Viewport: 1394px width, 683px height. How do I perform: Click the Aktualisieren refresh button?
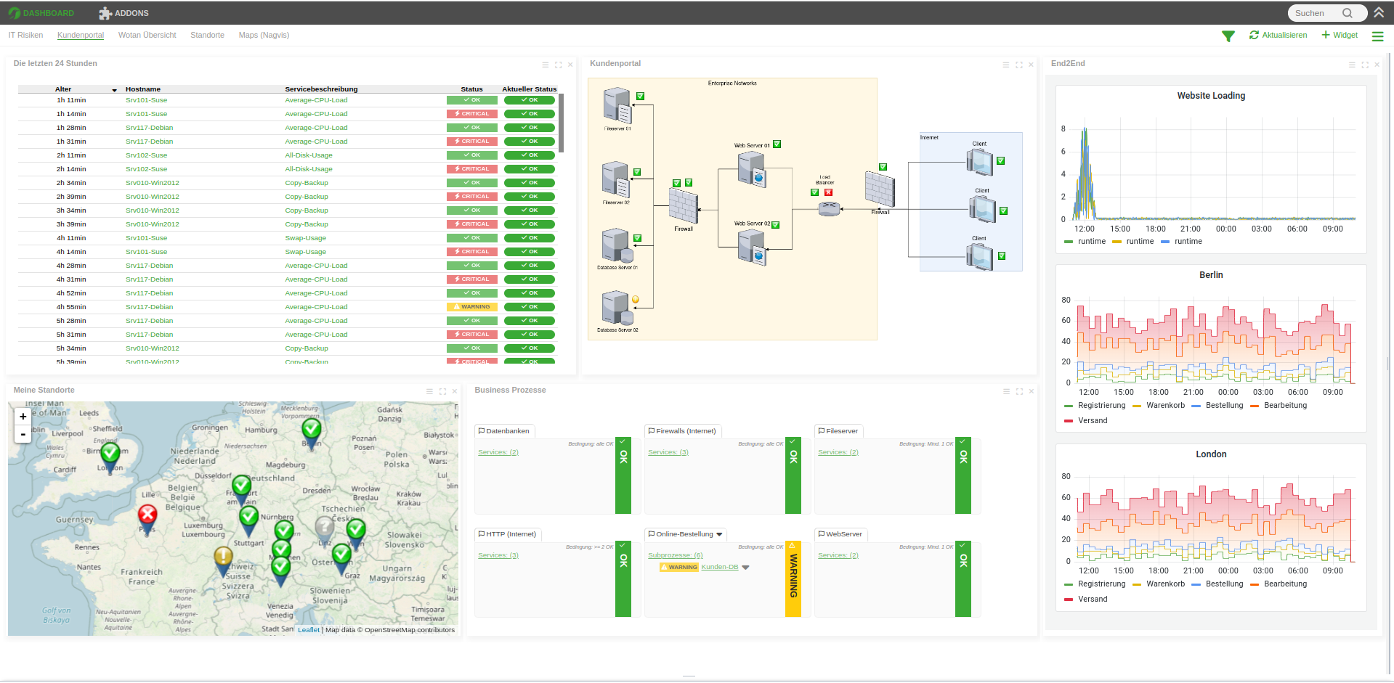(x=1278, y=35)
